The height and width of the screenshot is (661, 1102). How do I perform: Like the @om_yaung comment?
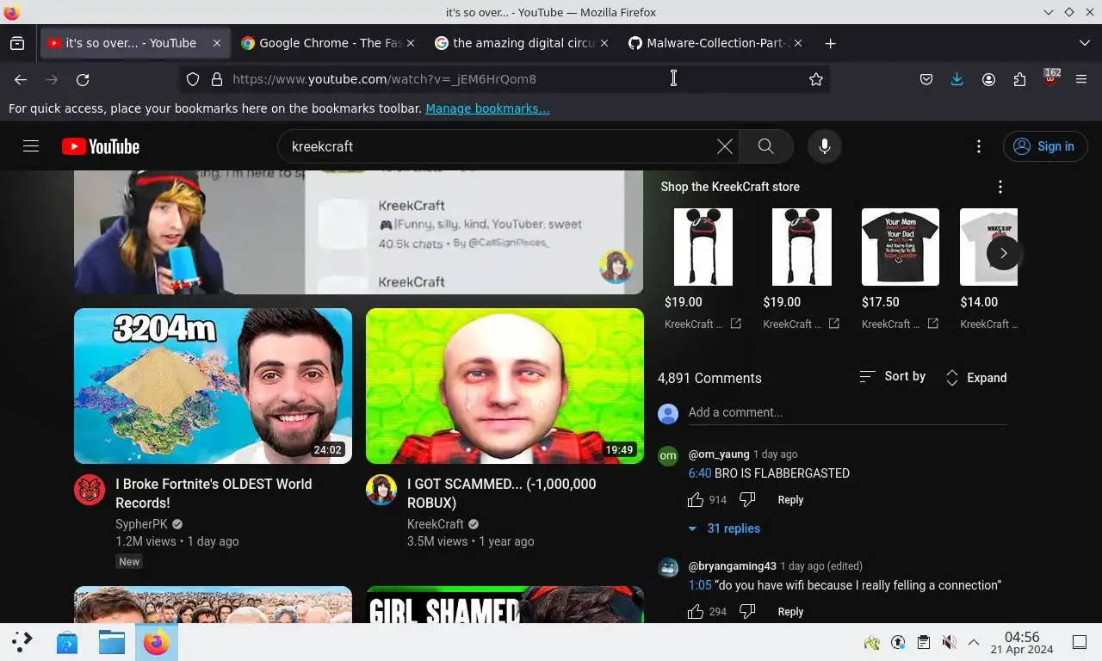(x=696, y=500)
